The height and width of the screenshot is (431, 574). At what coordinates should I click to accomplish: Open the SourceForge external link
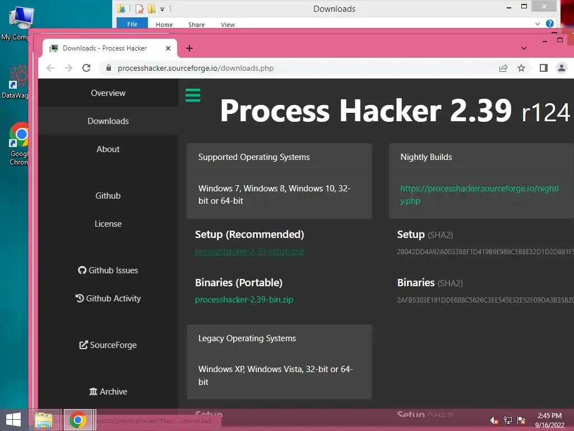[x=108, y=345]
